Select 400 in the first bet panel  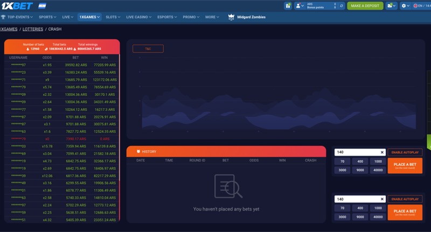(x=360, y=161)
